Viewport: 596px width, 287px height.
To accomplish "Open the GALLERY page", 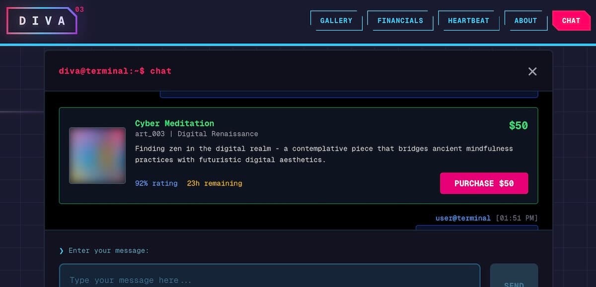I will coord(336,20).
